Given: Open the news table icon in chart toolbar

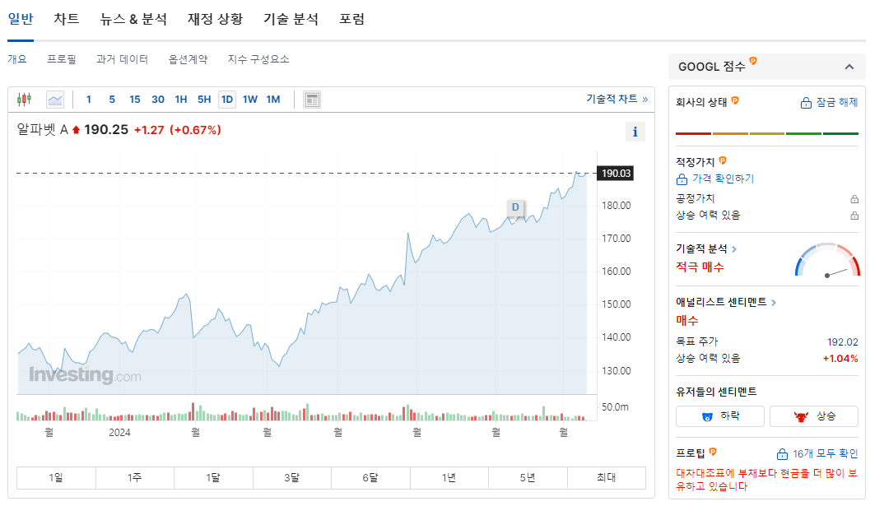Looking at the screenshot, I should (312, 100).
